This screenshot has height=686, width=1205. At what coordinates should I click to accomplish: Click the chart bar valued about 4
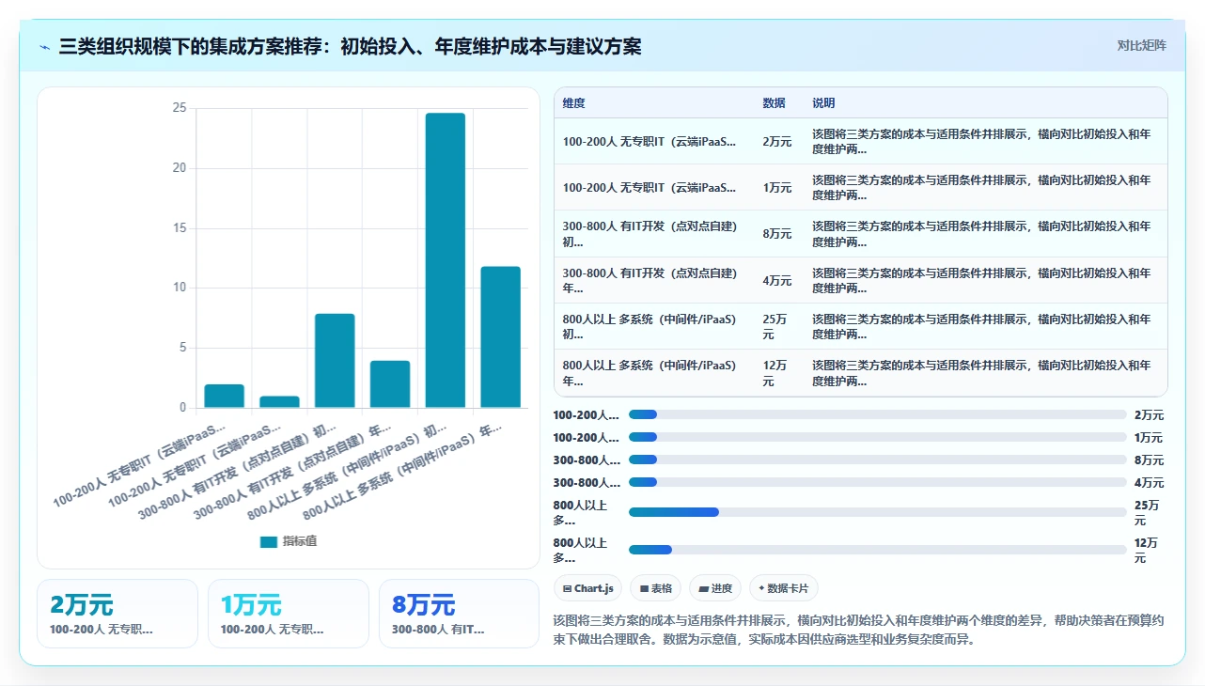pos(390,384)
